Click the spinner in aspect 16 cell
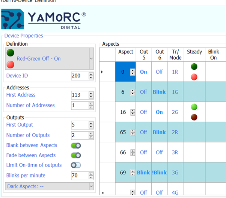This screenshot has width=226, height=198. pos(133,112)
